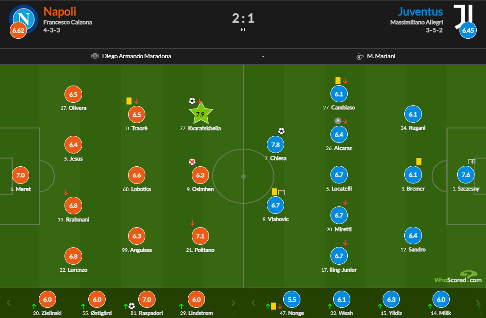Click Szczesny's 7.6 rating circle
Viewport: 486px width, 318px height.
click(x=466, y=175)
